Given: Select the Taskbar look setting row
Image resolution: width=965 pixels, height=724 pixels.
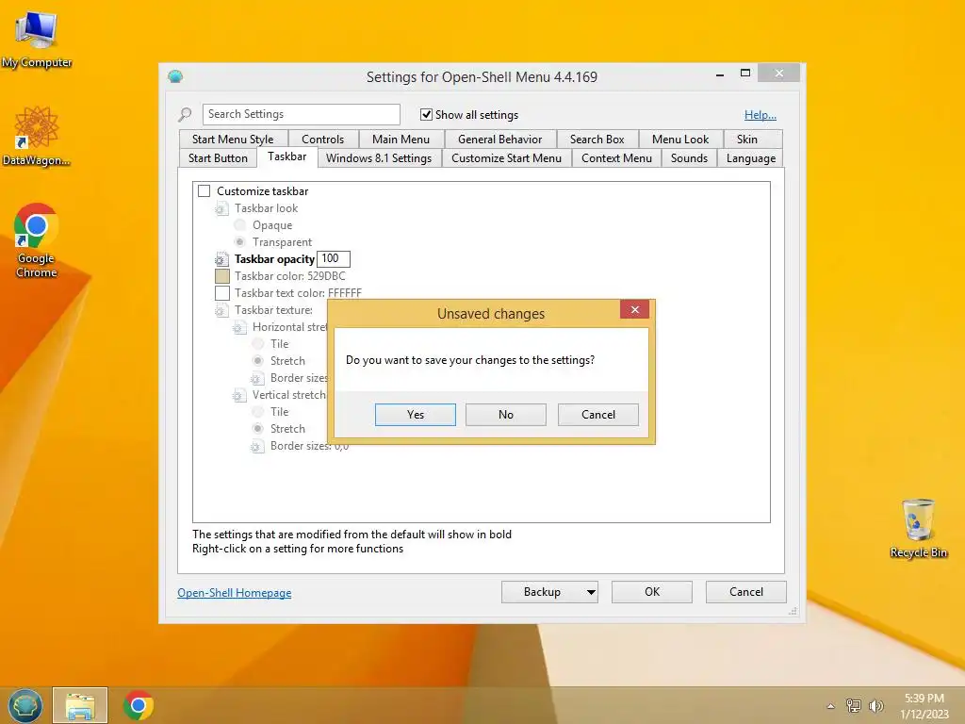Looking at the screenshot, I should (266, 208).
